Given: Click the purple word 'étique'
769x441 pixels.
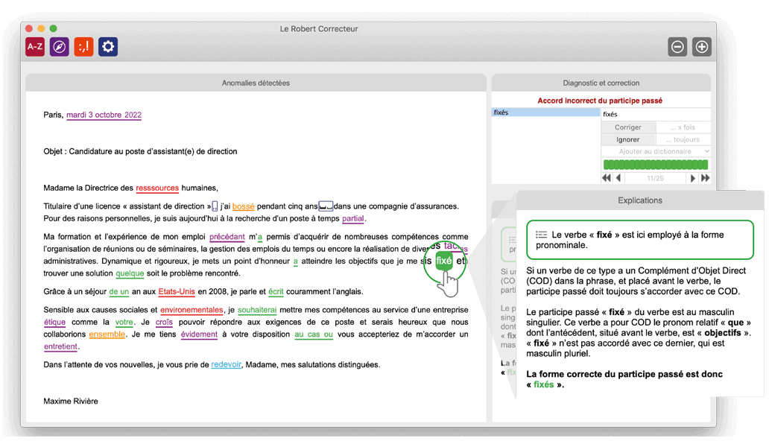Looking at the screenshot, I should 54,323.
